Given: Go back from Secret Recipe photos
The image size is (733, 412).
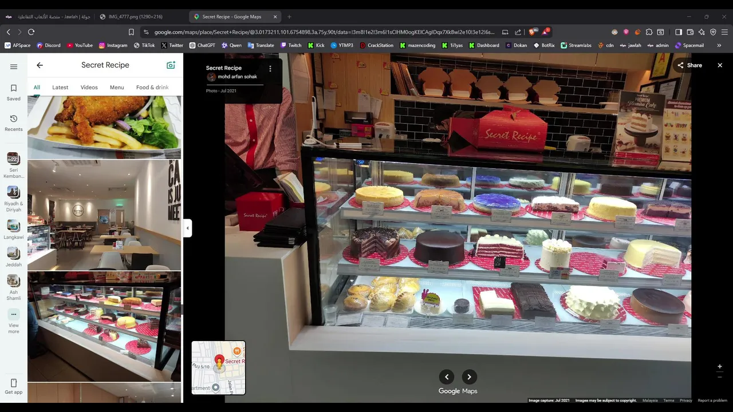Looking at the screenshot, I should click(40, 65).
